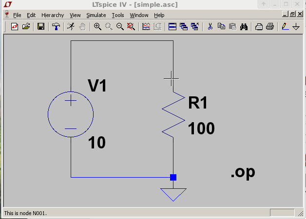Click the window resize grip corner
The height and width of the screenshot is (219, 306).
(x=300, y=213)
